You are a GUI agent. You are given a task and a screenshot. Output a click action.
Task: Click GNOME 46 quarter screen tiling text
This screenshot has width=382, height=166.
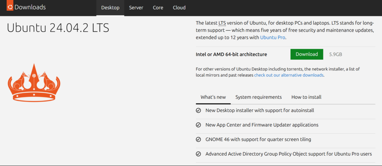[258, 140]
